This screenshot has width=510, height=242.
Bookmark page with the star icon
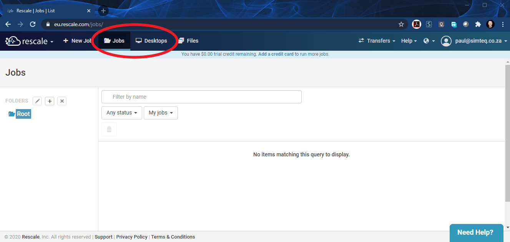(x=401, y=24)
